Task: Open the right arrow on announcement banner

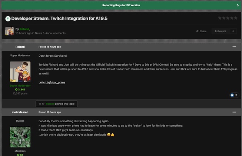Action: [x=238, y=5]
